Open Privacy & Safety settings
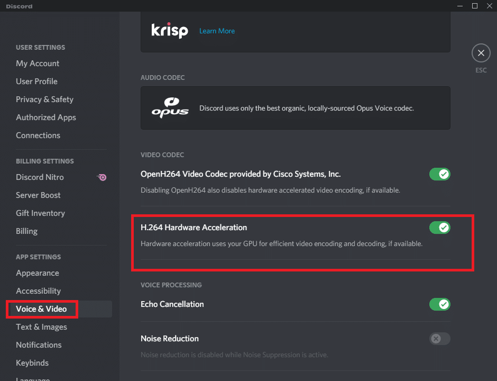The height and width of the screenshot is (381, 497). click(x=44, y=99)
